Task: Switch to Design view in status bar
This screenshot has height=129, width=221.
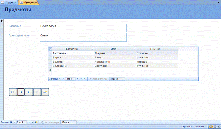Action: pos(219,126)
